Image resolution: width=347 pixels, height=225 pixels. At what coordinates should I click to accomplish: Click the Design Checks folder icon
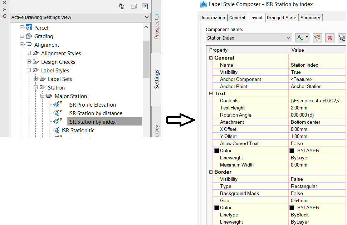coord(36,62)
